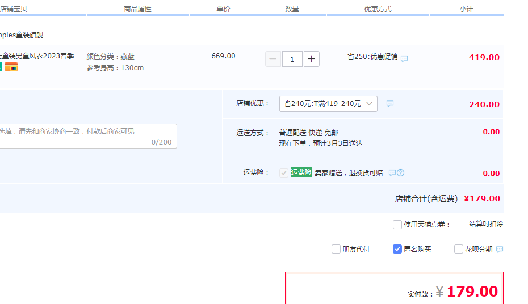The image size is (528, 304).
Task: Click the 商品属性 column header
Action: (x=138, y=9)
